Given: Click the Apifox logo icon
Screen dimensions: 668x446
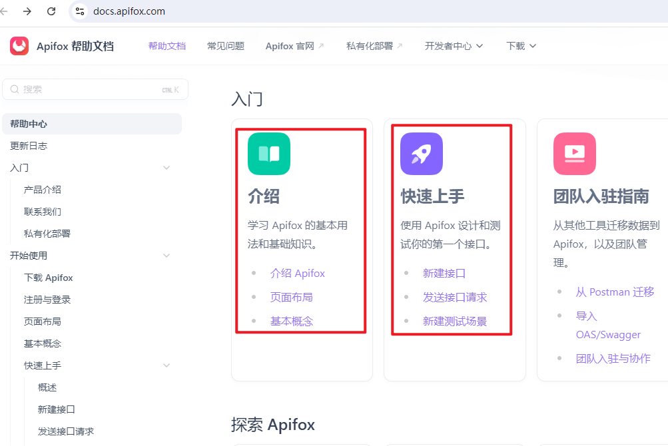Looking at the screenshot, I should [19, 45].
